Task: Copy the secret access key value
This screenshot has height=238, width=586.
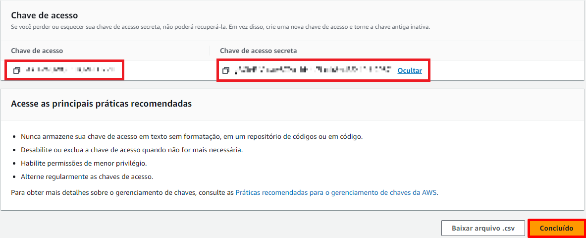Action: tap(225, 70)
